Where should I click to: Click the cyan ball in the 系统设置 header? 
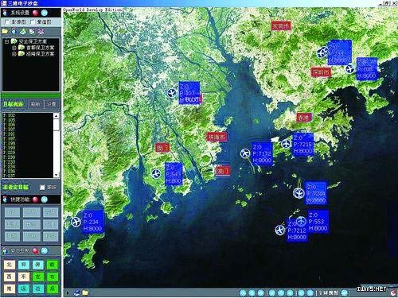coord(45,13)
